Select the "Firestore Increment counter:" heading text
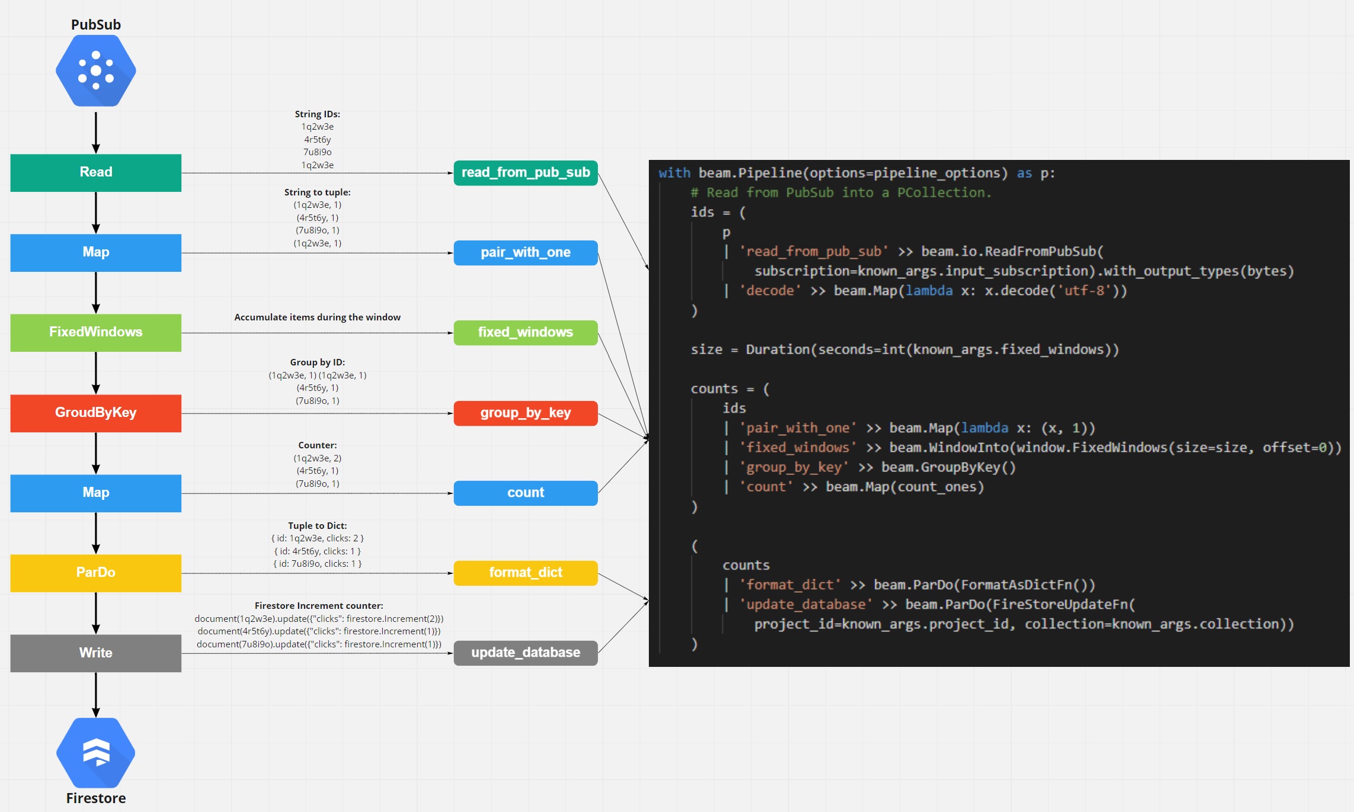The image size is (1354, 812). click(x=318, y=605)
